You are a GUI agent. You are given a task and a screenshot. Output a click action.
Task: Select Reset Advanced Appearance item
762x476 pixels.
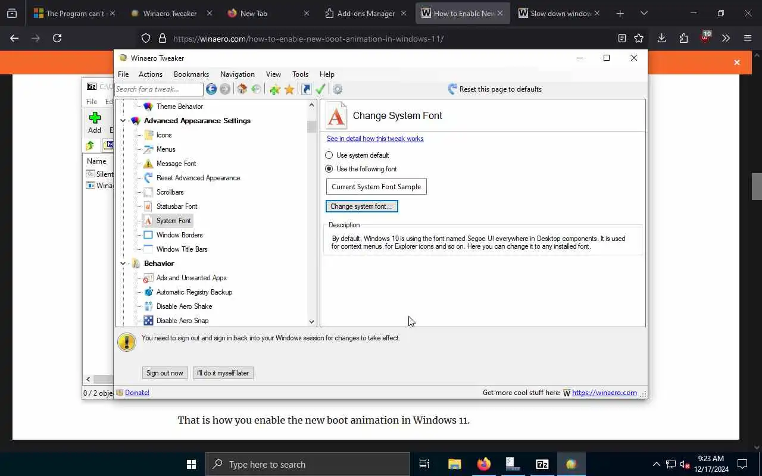[198, 178]
